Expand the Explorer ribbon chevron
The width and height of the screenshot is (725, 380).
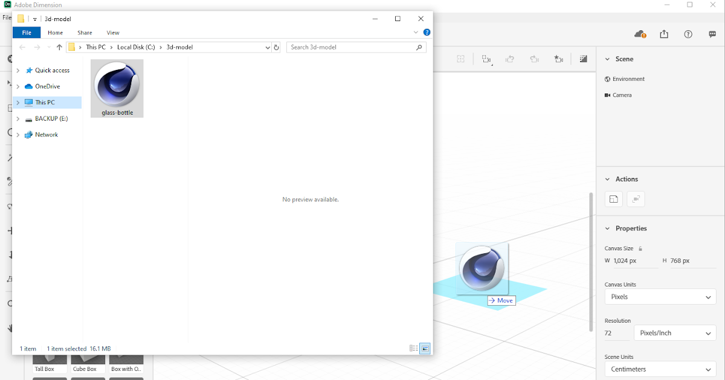pyautogui.click(x=416, y=33)
